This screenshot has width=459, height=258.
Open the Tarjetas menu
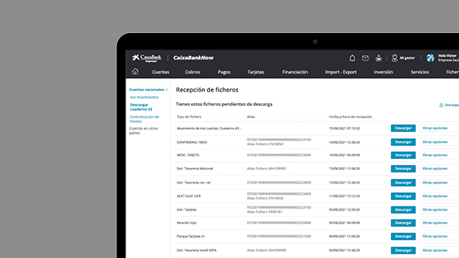click(255, 72)
